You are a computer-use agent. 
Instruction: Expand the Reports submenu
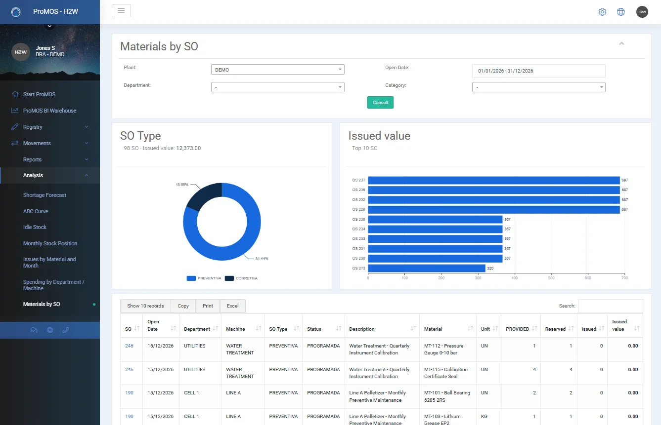click(50, 159)
